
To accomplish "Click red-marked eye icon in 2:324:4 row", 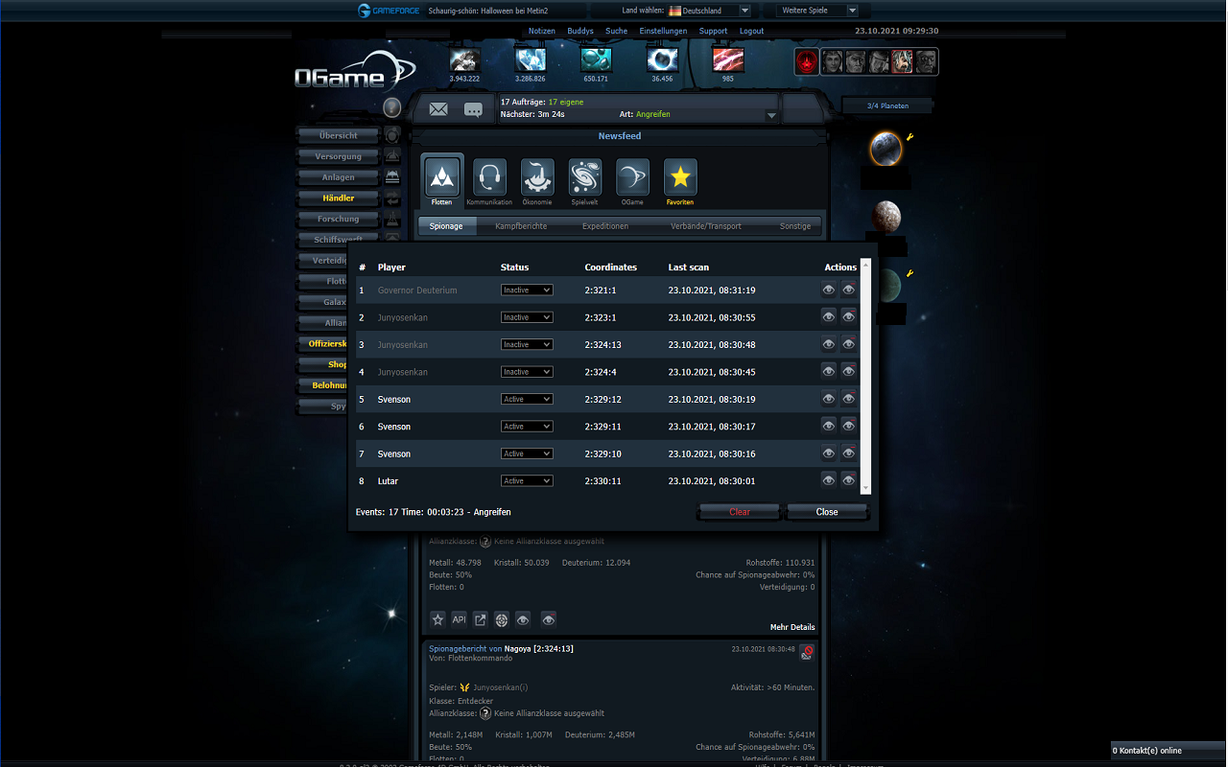I will [849, 371].
